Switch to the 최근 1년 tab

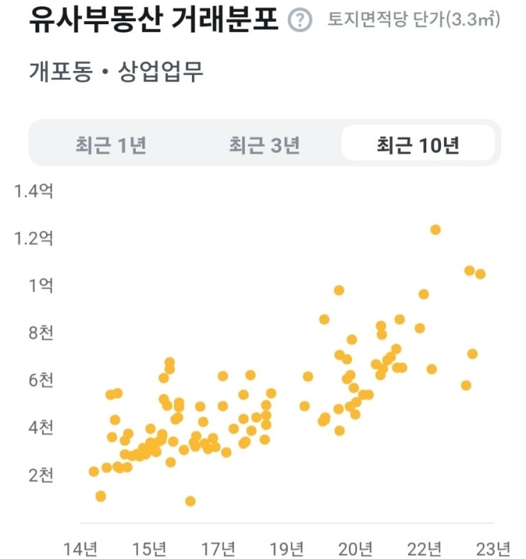[x=111, y=145]
